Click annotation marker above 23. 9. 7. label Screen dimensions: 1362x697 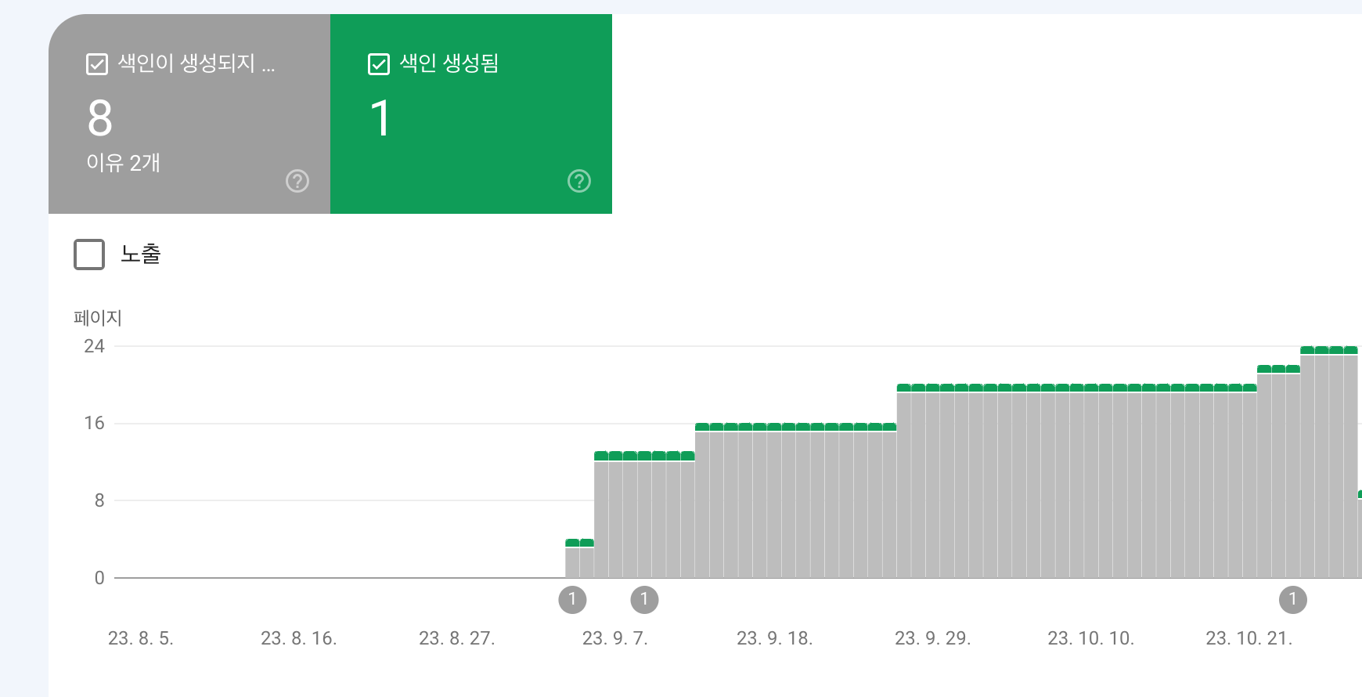[x=644, y=600]
